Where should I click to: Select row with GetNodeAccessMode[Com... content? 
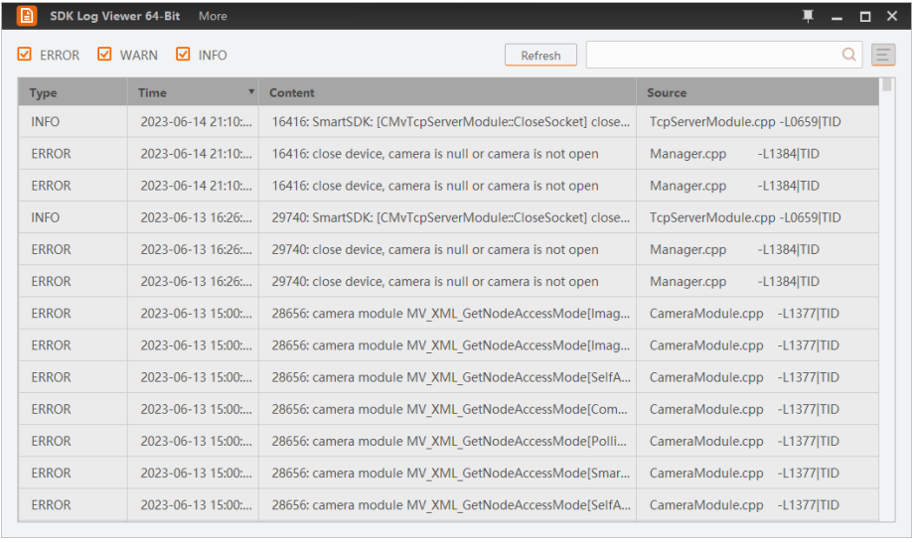click(x=448, y=409)
